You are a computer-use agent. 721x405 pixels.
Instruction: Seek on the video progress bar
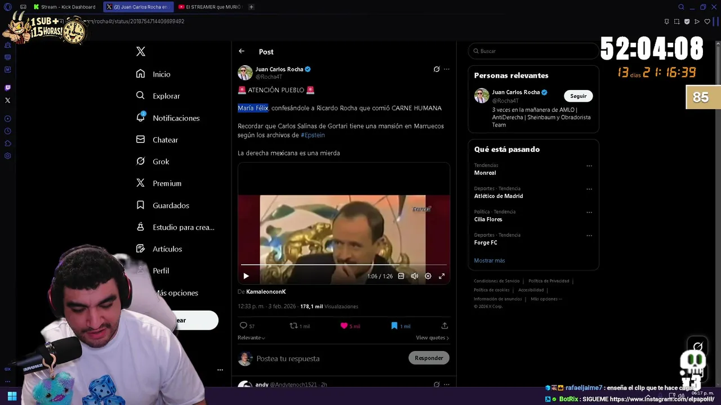(x=344, y=264)
